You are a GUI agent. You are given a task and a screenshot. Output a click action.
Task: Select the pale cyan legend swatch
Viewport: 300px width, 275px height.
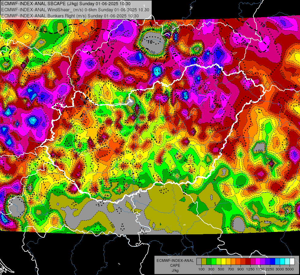[x=287, y=262]
